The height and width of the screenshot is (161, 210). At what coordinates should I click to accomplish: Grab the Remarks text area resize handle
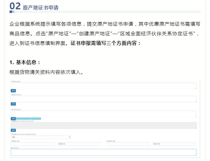195,154
